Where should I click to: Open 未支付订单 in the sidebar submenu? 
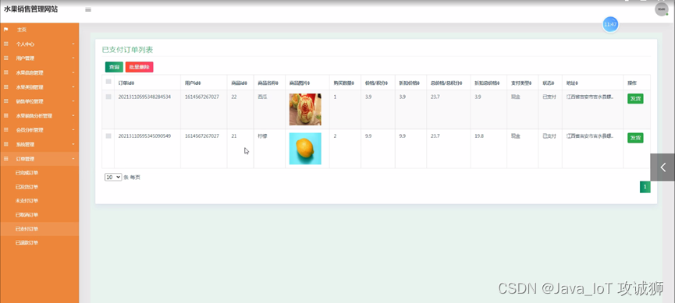27,201
